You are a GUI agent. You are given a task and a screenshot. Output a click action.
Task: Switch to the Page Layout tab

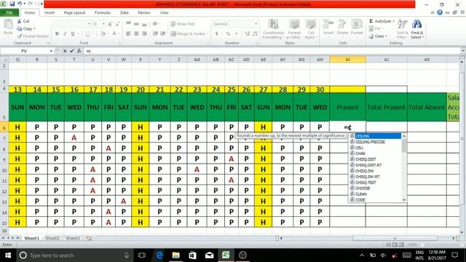pyautogui.click(x=74, y=13)
